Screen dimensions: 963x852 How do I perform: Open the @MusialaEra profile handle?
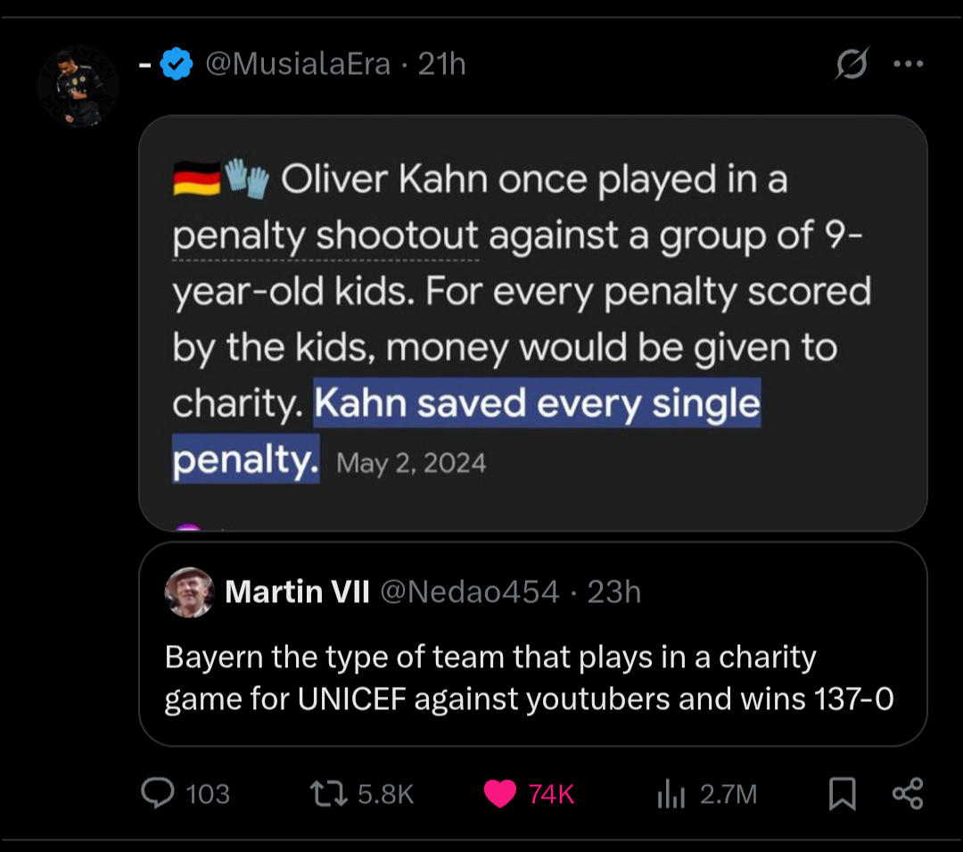298,64
